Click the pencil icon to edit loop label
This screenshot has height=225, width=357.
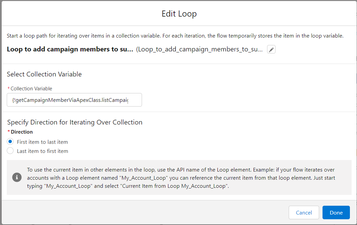pos(271,49)
